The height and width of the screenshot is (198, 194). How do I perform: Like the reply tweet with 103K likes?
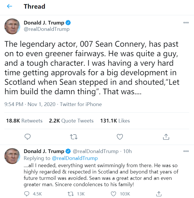click(114, 194)
